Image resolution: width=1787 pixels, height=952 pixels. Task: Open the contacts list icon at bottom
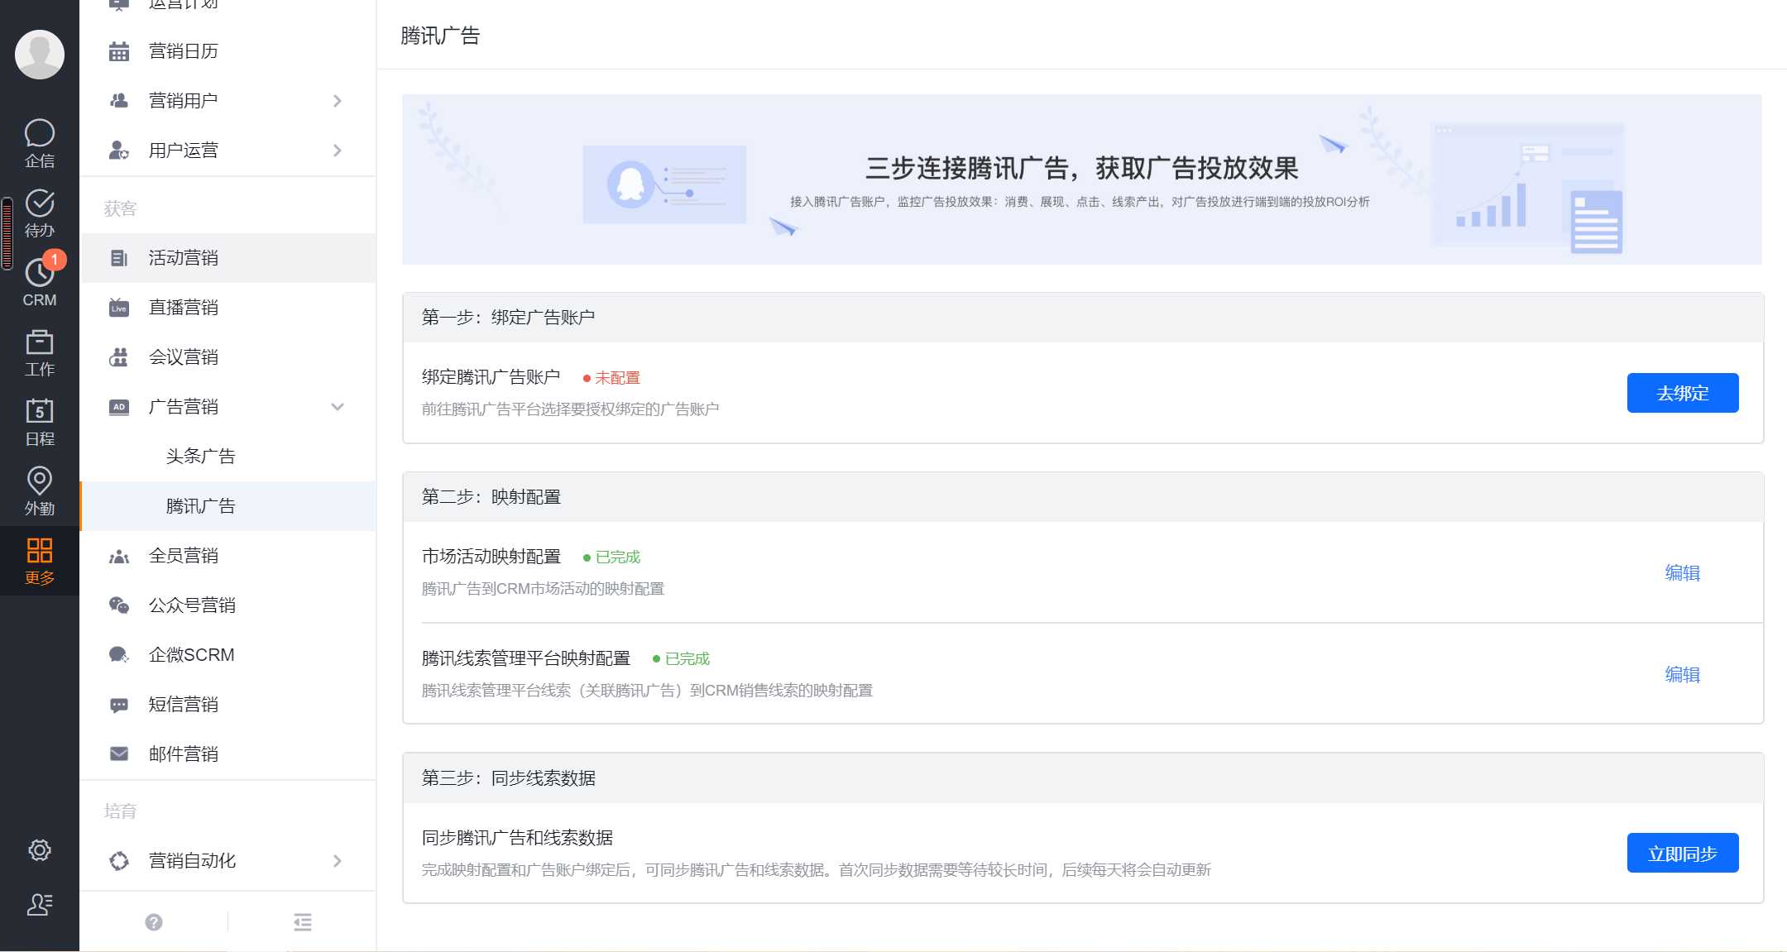tap(40, 904)
